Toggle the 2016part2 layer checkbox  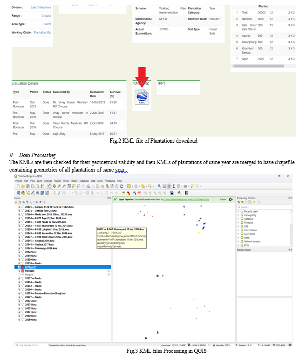point(19,267)
